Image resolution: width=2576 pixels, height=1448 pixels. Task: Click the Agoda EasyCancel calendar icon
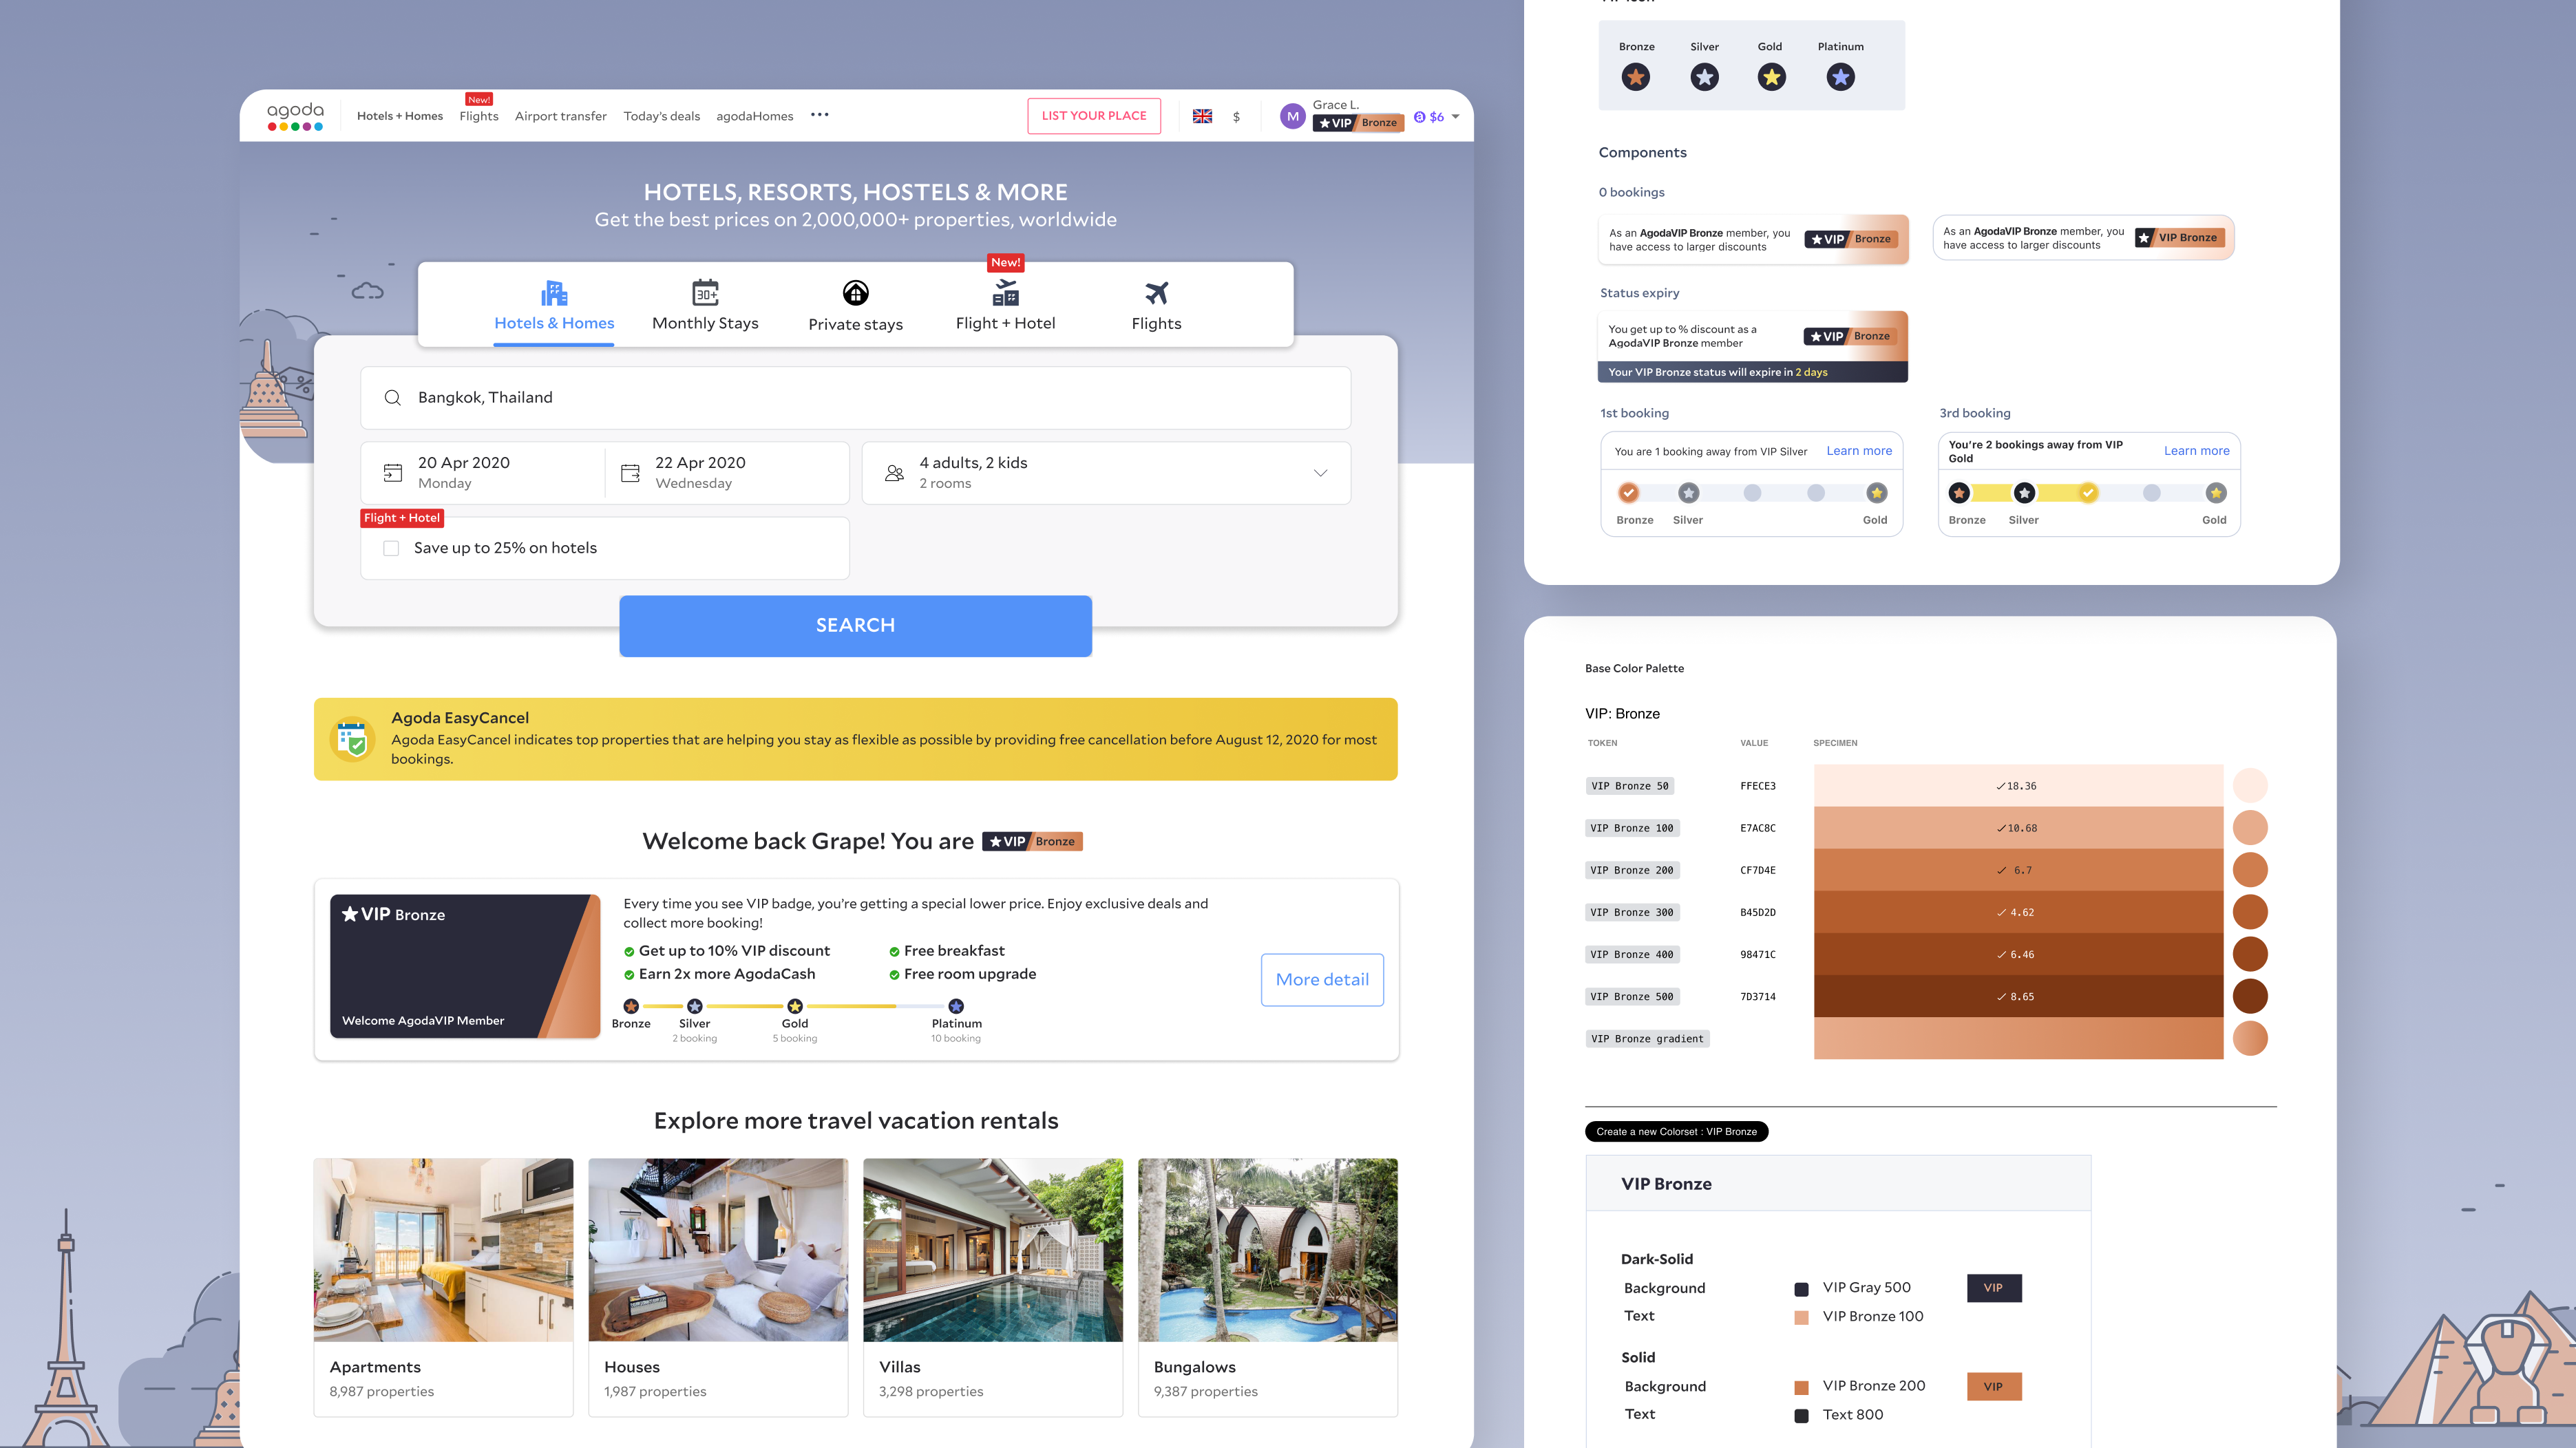(352, 739)
